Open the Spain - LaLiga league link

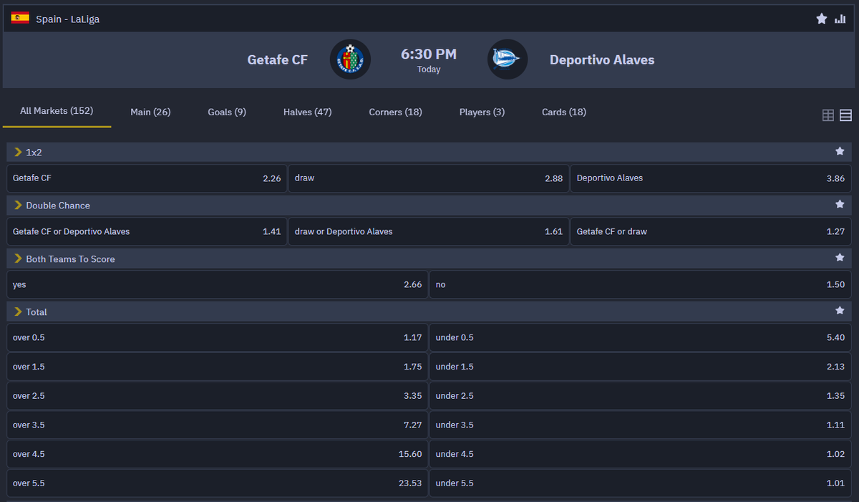point(68,19)
